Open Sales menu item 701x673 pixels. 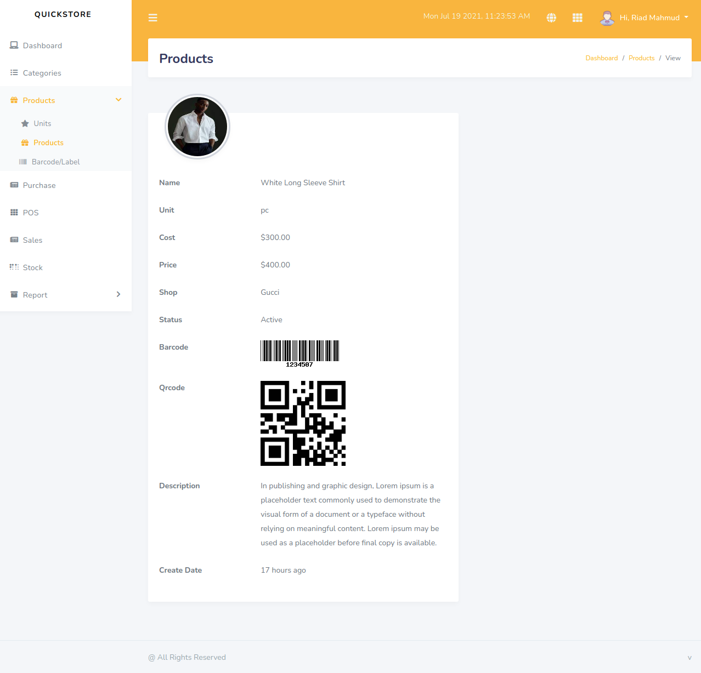click(32, 240)
